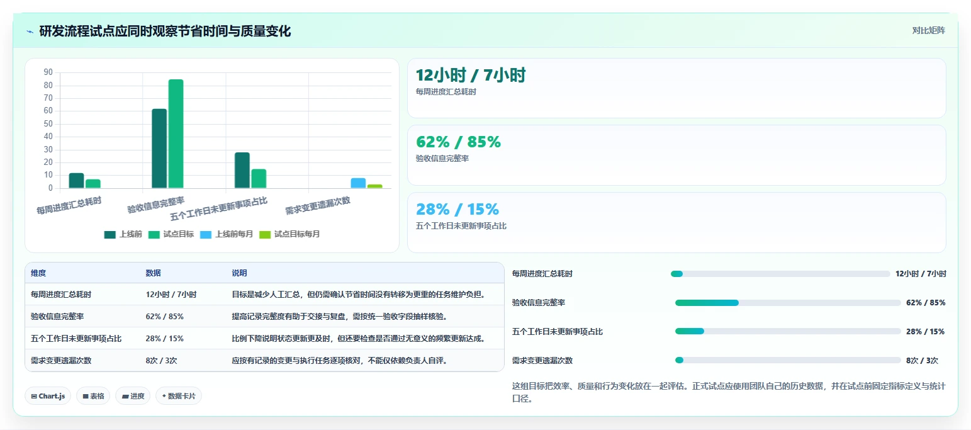Click the 12小时 / 7小时 value beside the progress bar
The height and width of the screenshot is (430, 971).
[x=921, y=274]
